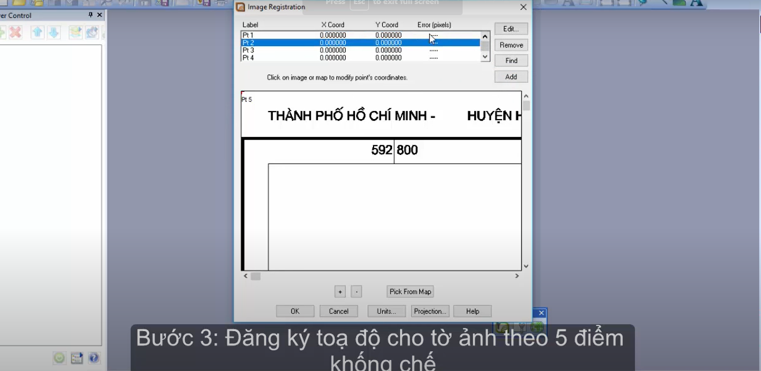Click Edit to modify selected point
The image size is (761, 371).
point(511,29)
